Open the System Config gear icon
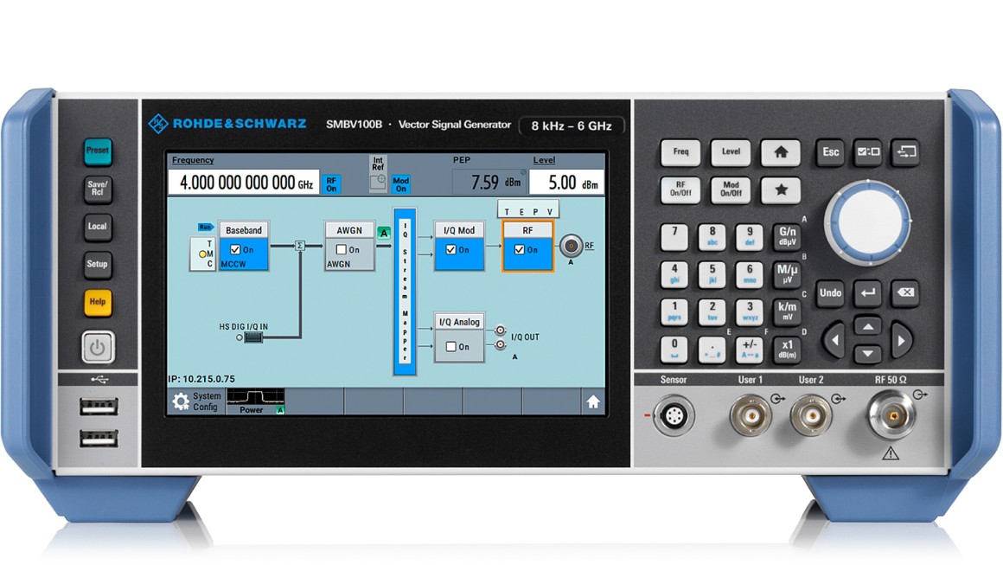 point(182,400)
